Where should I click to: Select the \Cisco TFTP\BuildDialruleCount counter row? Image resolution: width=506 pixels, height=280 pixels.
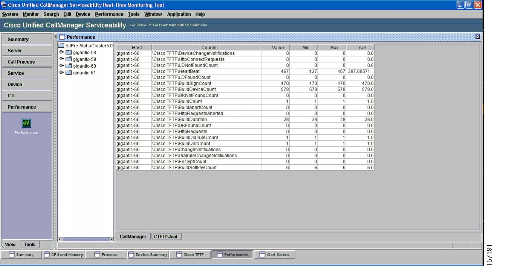point(245,138)
